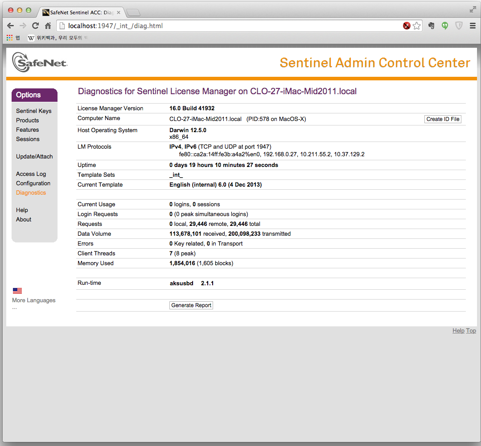This screenshot has width=481, height=446.
Task: Click the SafeNet logo
Action: coord(40,63)
